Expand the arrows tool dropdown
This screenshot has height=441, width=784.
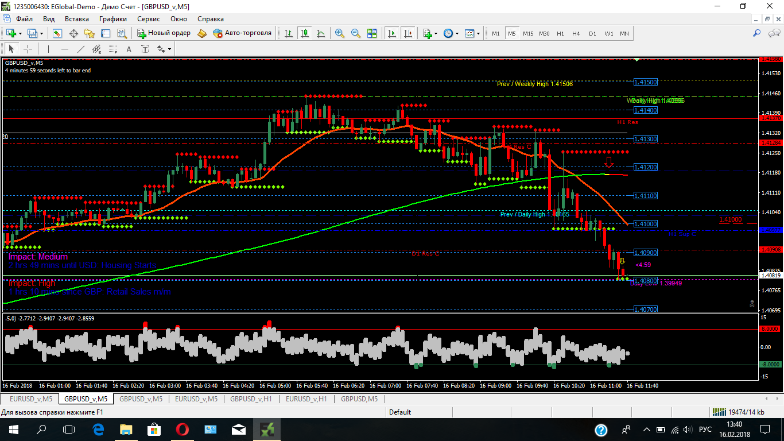169,49
